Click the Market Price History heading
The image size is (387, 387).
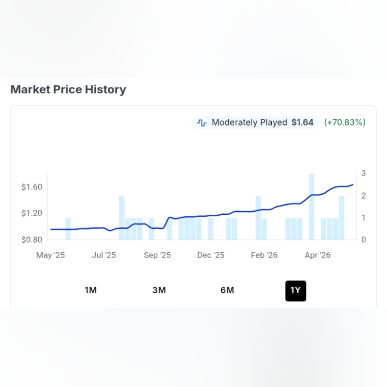pyautogui.click(x=68, y=89)
